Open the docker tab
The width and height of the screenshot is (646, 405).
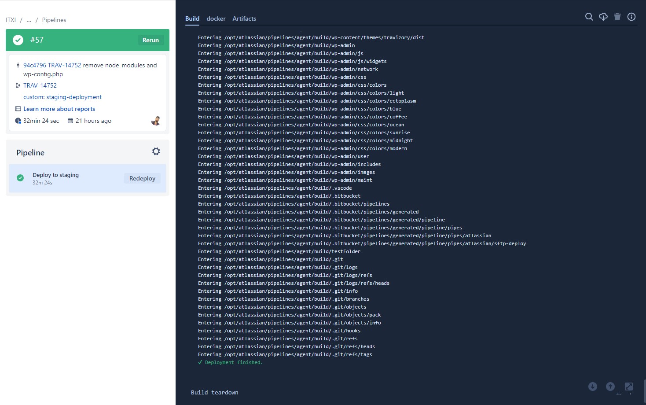(216, 18)
